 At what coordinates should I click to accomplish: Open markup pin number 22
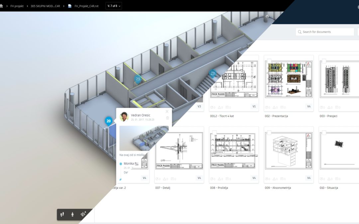212,73
